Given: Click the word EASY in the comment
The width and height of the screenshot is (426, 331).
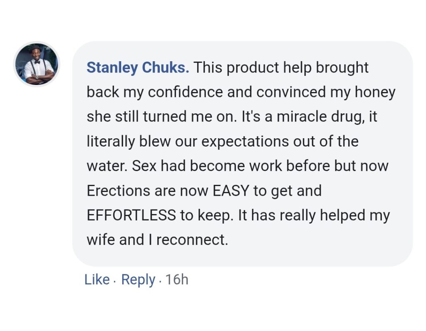Looking at the screenshot, I should tap(230, 190).
